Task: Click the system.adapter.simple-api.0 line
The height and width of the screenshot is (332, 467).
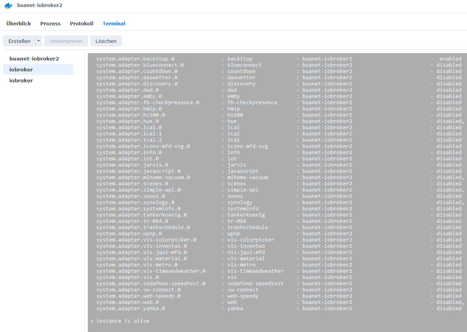Action: pos(139,190)
